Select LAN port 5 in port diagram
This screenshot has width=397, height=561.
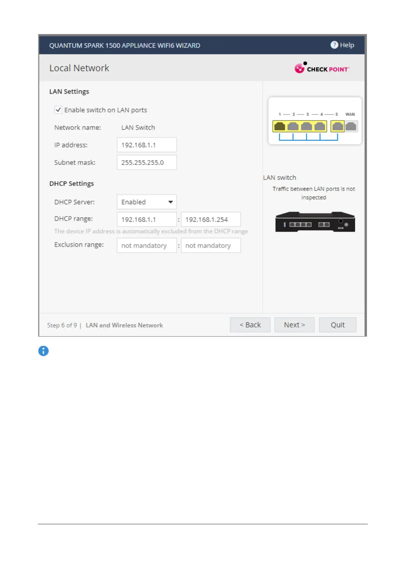click(338, 126)
